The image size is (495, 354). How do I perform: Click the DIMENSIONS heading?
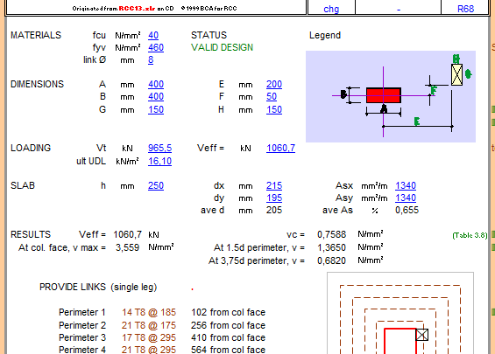pyautogui.click(x=37, y=85)
